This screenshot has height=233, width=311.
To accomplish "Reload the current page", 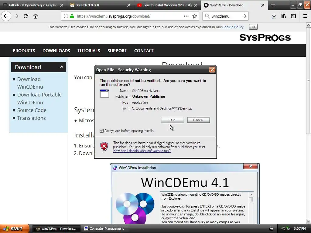I will point(26,16).
